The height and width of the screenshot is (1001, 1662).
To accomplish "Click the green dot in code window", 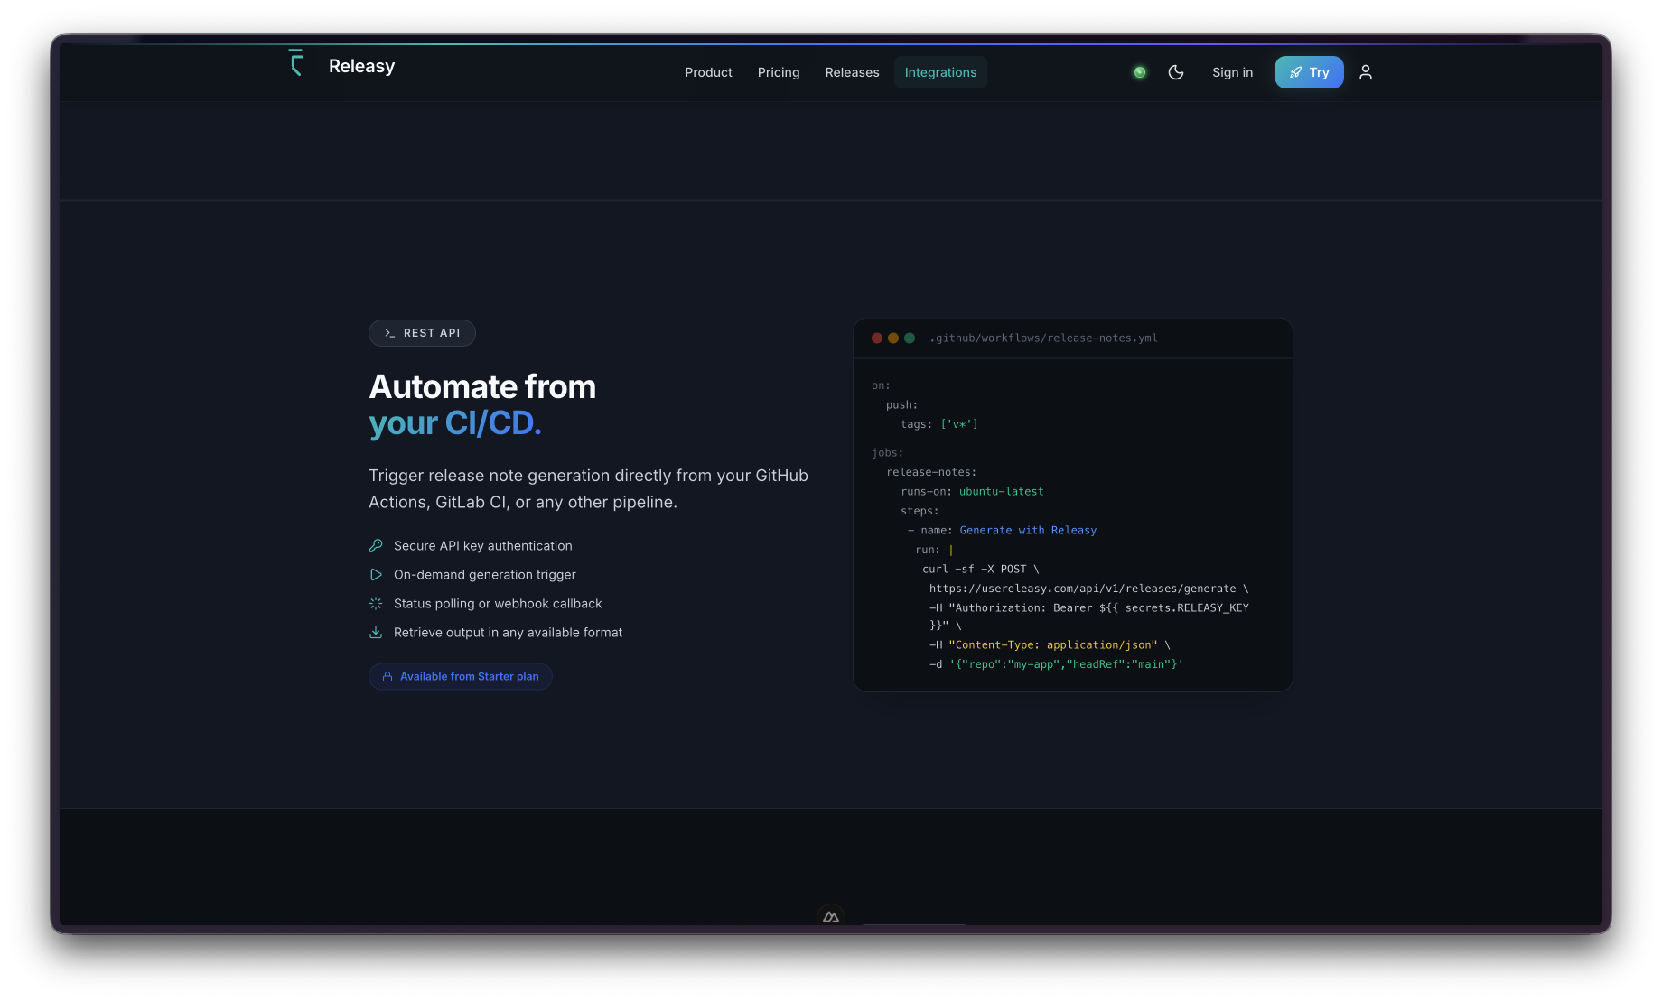I will pos(910,338).
